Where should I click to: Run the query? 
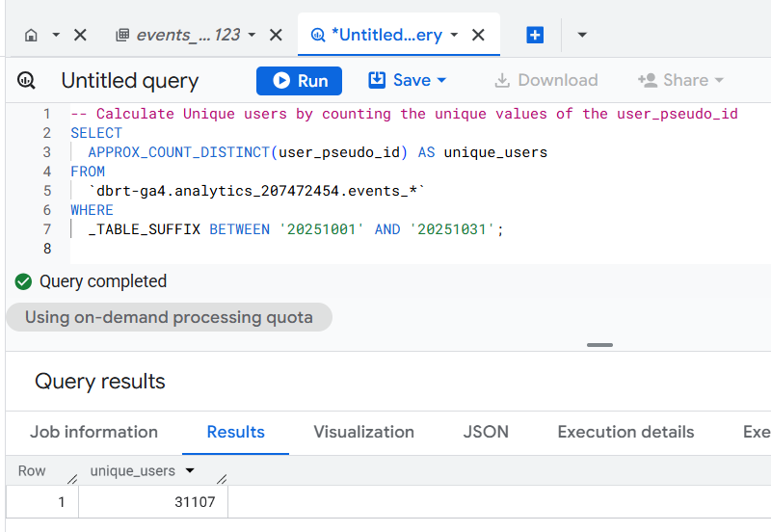tap(300, 81)
